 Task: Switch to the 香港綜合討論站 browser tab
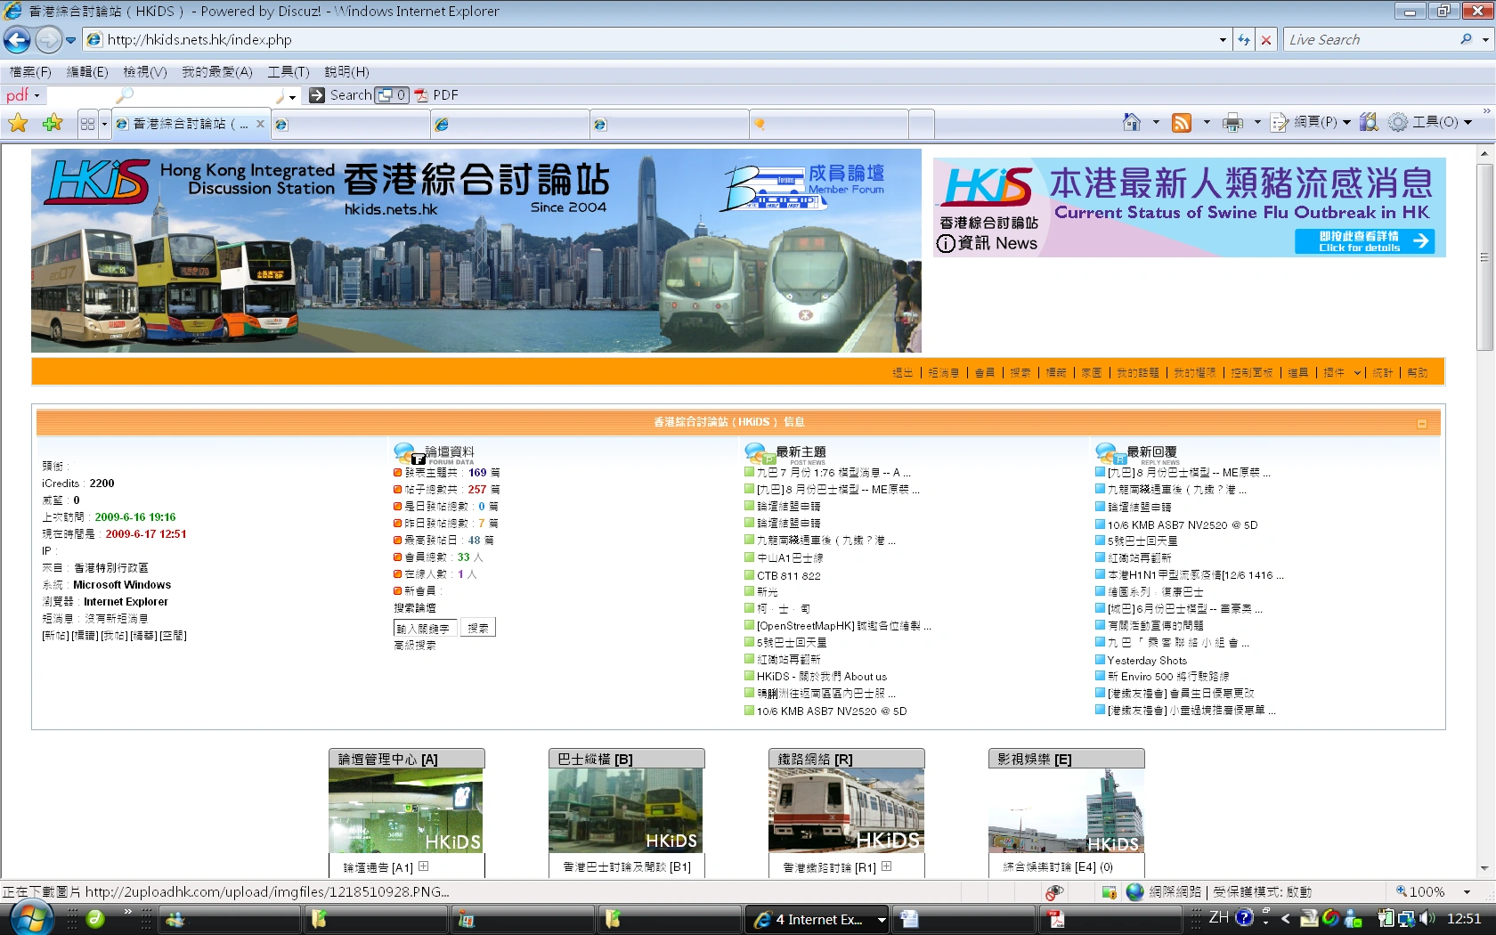[191, 125]
